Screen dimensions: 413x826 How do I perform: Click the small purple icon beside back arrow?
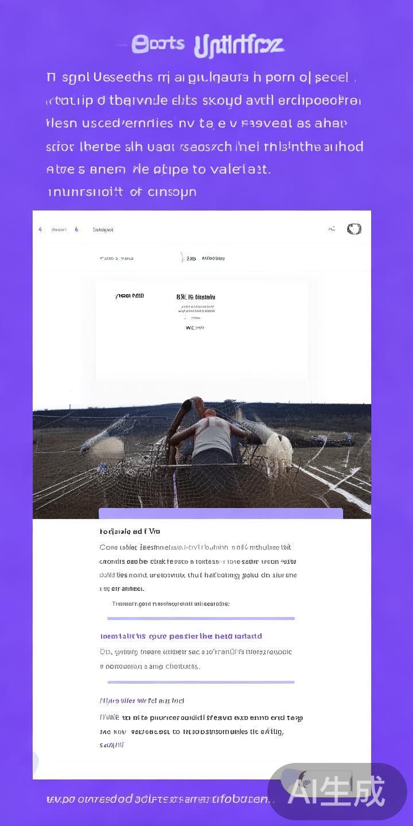76,229
